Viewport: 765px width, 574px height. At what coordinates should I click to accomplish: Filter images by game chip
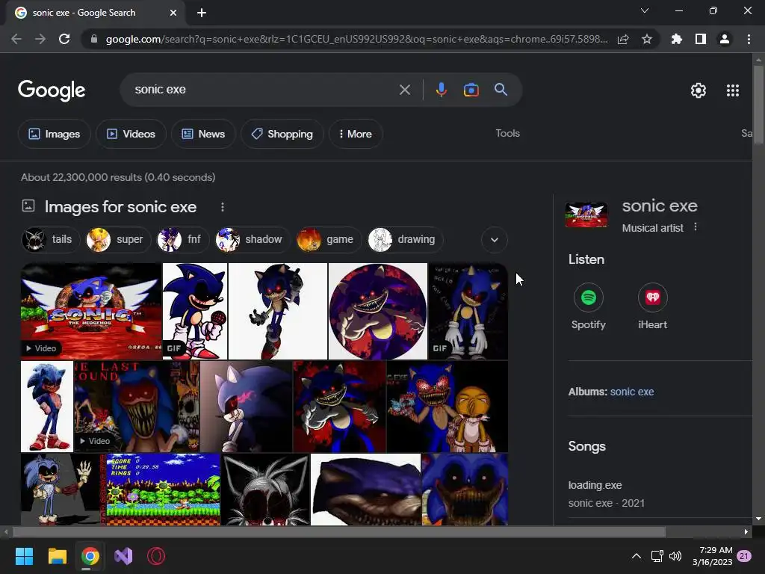point(329,240)
